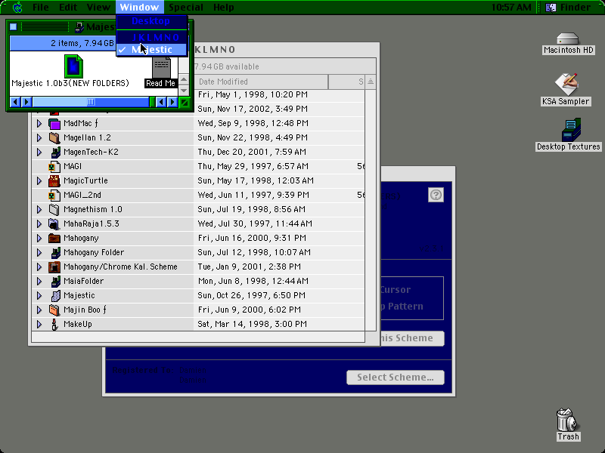Click the date Sun, Nov 17, 2002, 3:49 PM

pos(253,109)
